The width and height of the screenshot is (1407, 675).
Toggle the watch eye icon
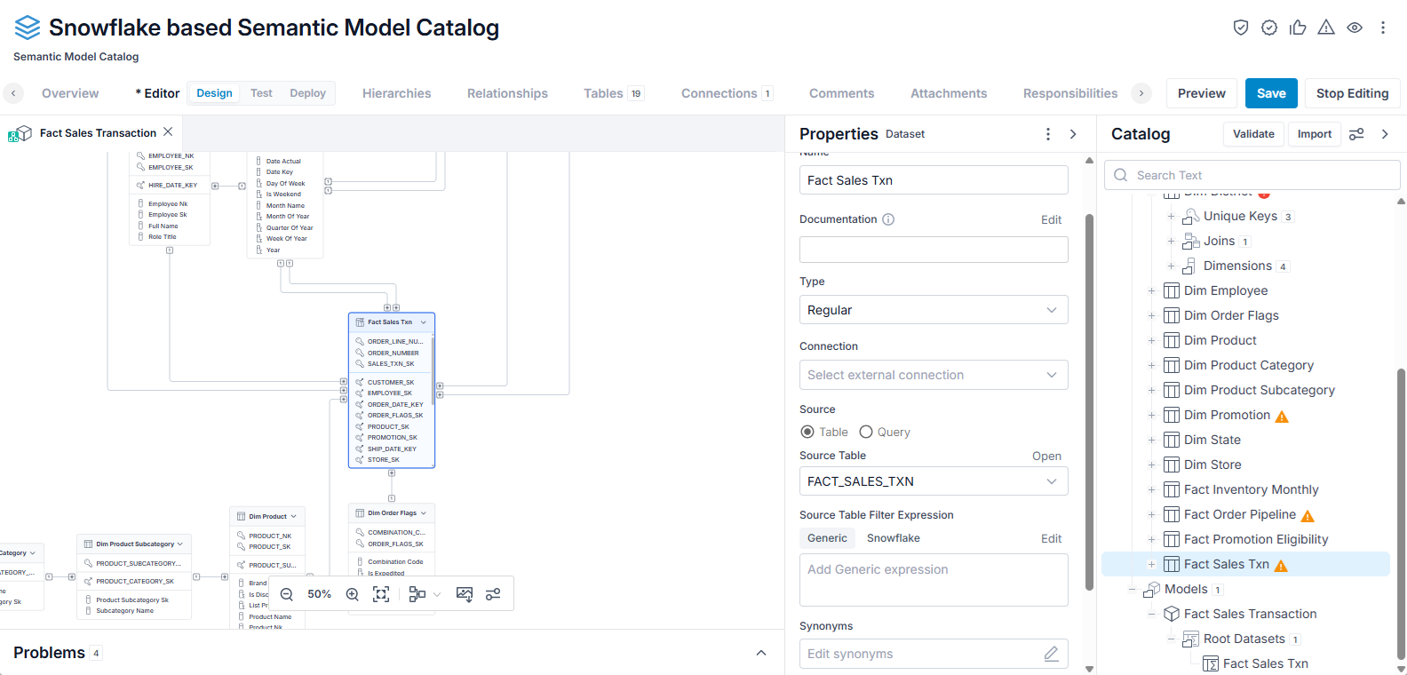click(1355, 28)
